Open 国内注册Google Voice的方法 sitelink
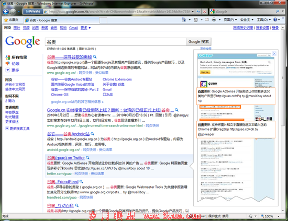 (73, 85)
